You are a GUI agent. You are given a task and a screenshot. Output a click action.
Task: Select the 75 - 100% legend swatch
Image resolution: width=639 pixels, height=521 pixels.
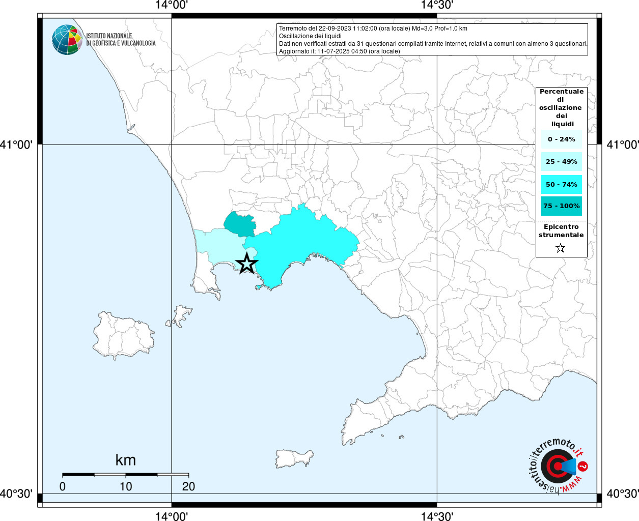coord(562,206)
